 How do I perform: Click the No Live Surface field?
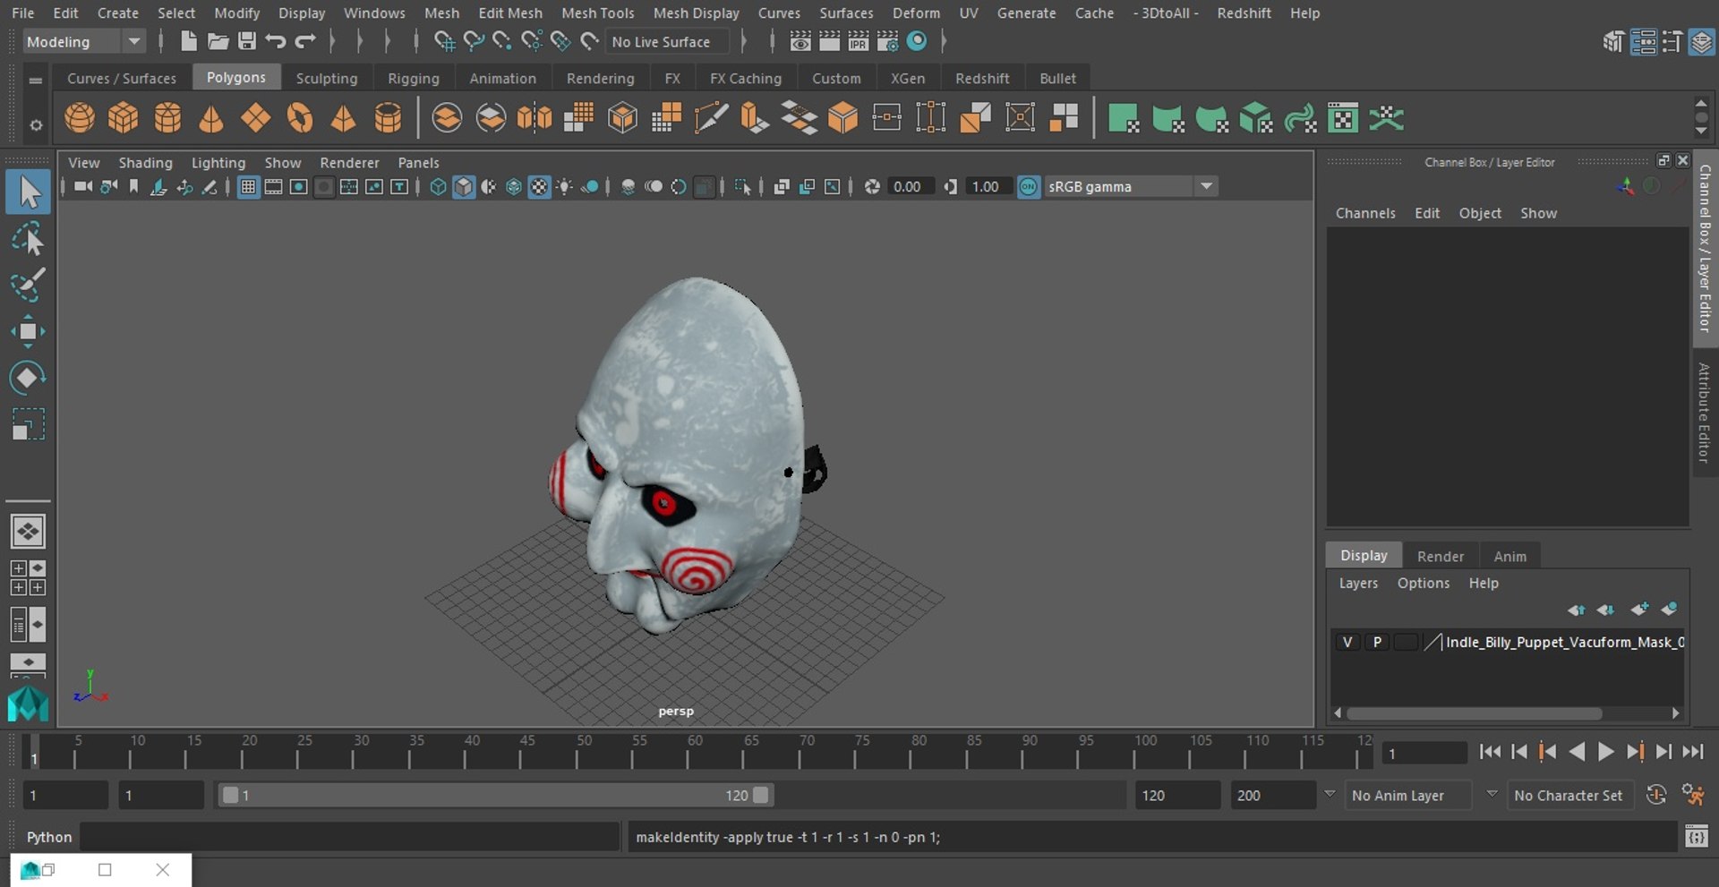[x=667, y=41]
